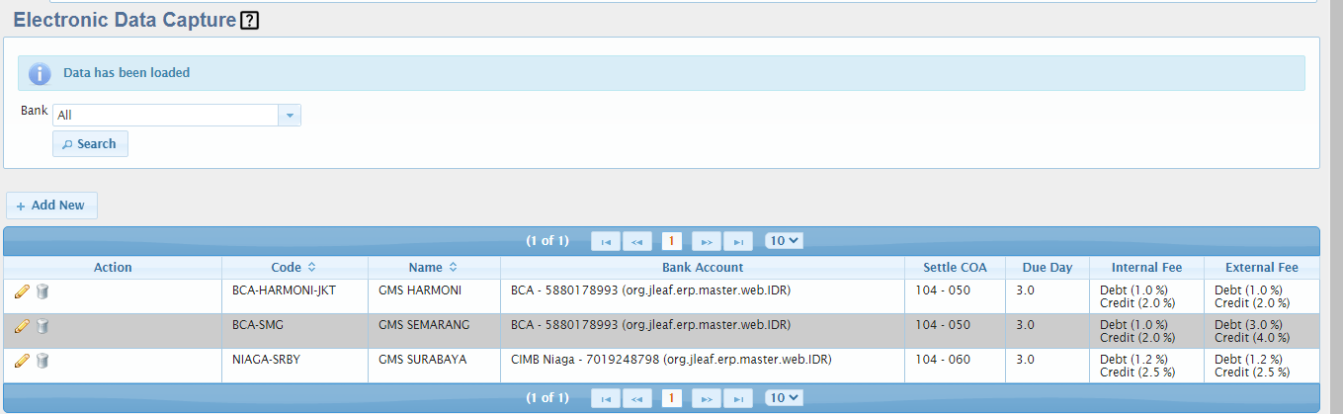
Task: Open rows-per-page dropdown in bottom paginator
Action: [x=785, y=397]
